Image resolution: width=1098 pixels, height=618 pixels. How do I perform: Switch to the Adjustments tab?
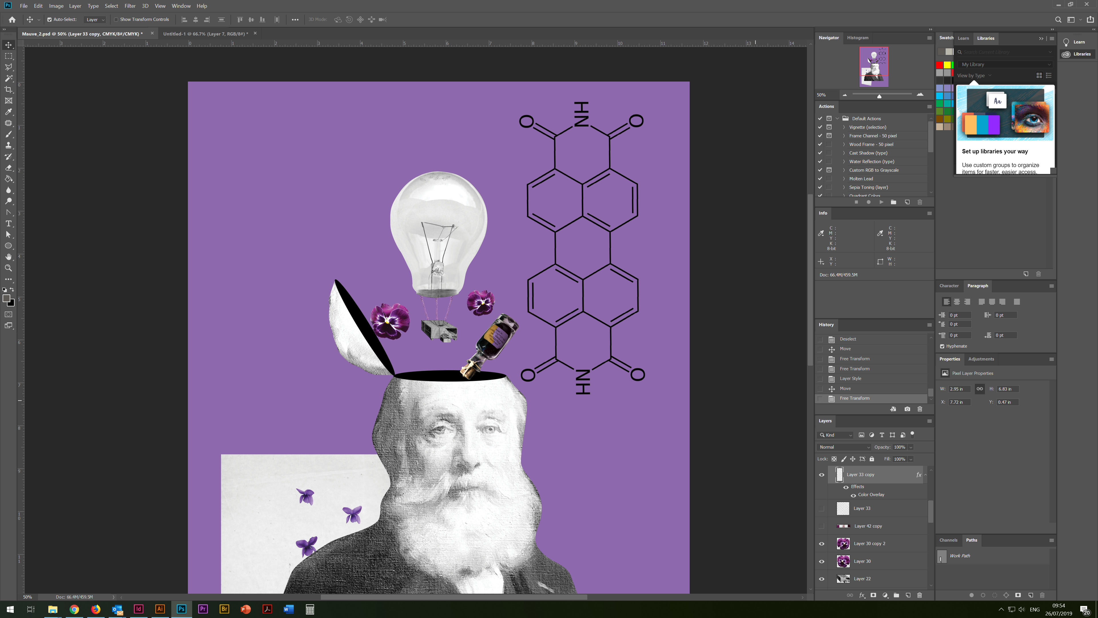coord(981,359)
